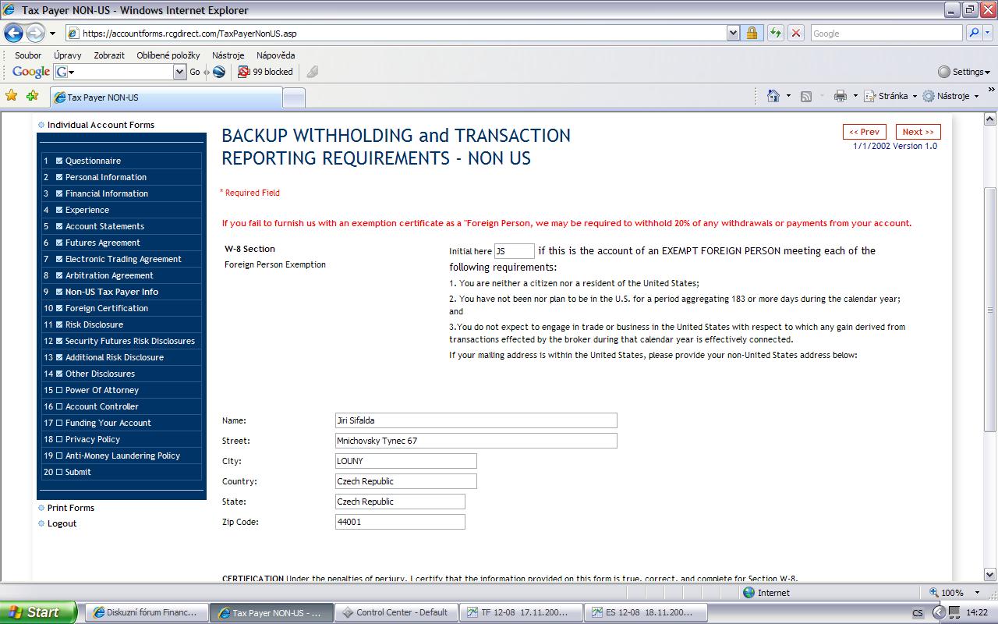Open the Foreign Certification form link
This screenshot has height=624, width=998.
107,308
